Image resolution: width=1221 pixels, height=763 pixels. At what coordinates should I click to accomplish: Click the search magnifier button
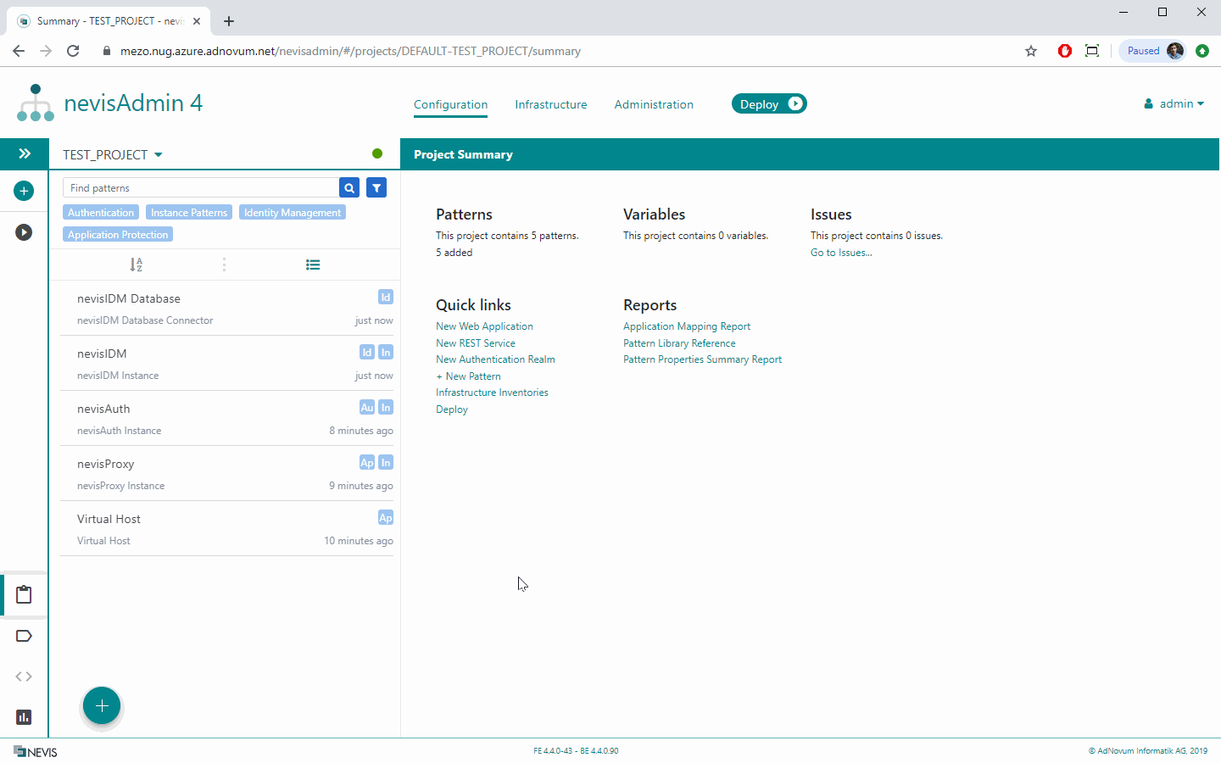point(349,187)
